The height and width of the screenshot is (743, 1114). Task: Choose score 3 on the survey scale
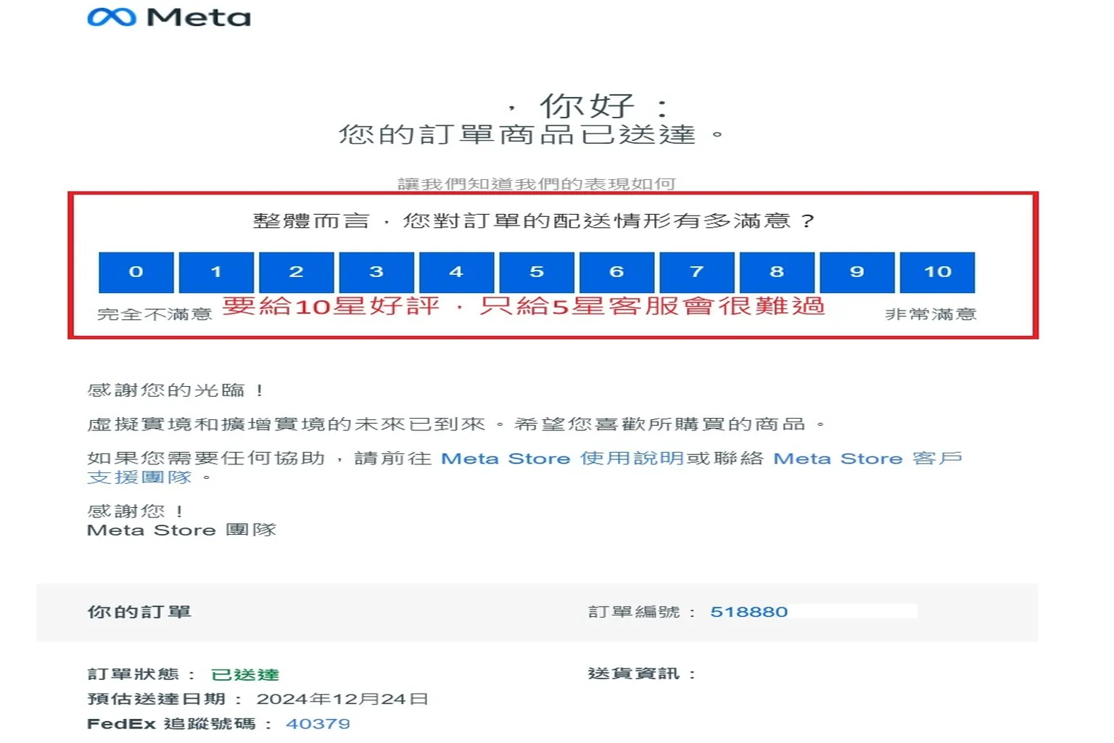[376, 272]
